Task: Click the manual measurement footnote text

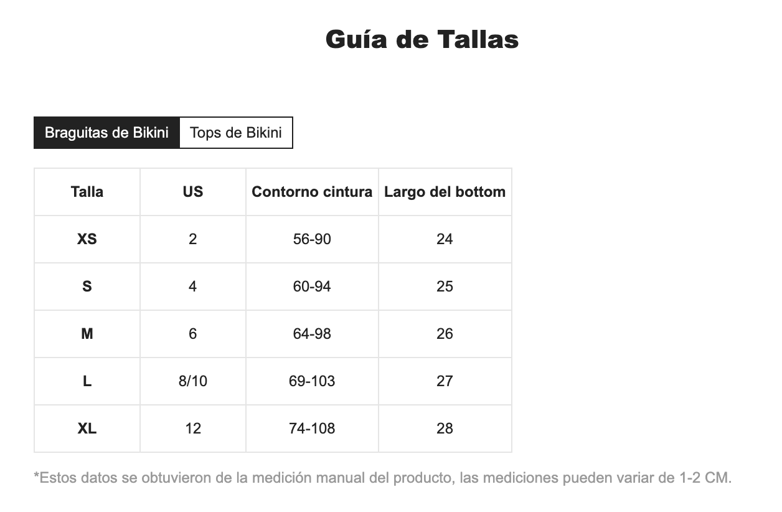Action: click(382, 478)
